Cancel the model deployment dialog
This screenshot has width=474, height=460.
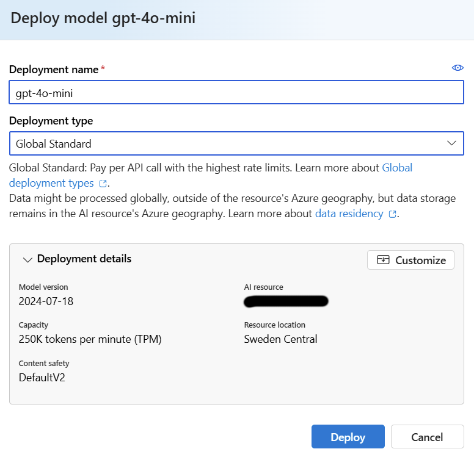click(x=427, y=436)
